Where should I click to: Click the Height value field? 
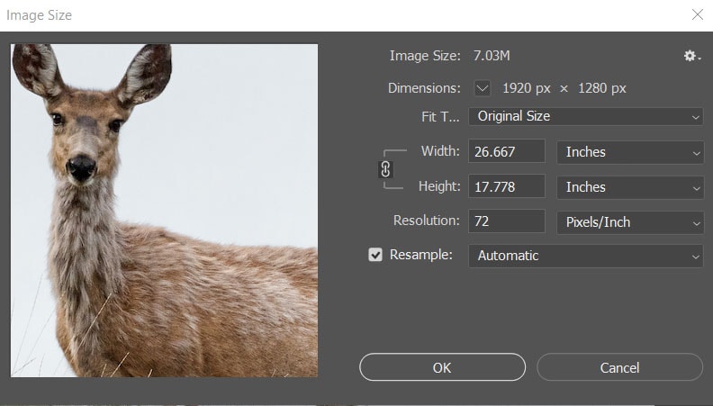[x=507, y=186]
